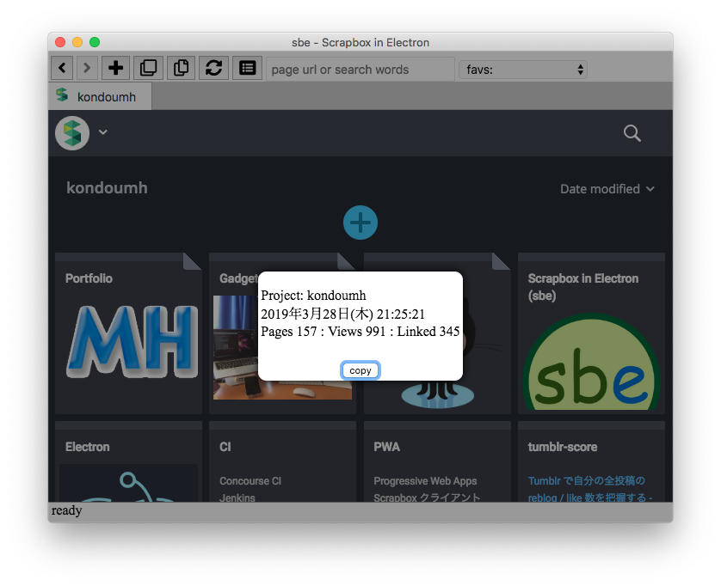Open the CI page card

click(282, 461)
